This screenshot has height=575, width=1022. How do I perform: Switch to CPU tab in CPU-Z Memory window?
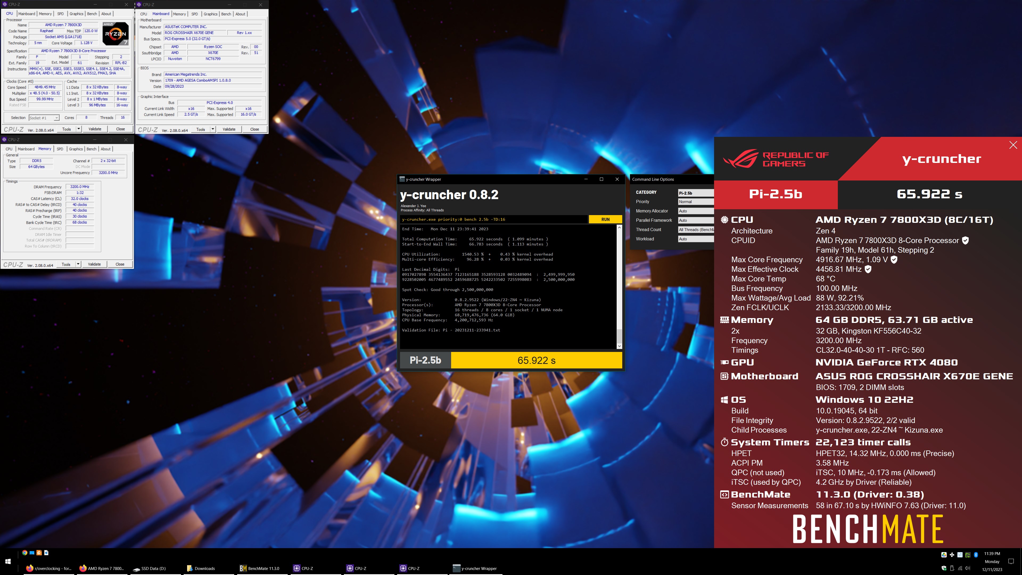click(x=9, y=149)
